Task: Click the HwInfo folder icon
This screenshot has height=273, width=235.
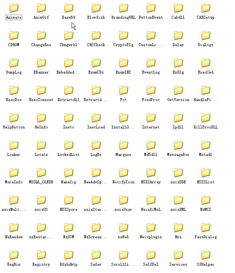Action: pyautogui.click(x=41, y=118)
